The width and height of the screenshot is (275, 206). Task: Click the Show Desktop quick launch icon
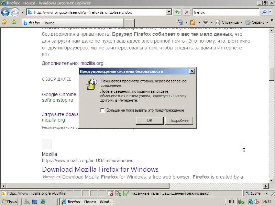coord(35,202)
